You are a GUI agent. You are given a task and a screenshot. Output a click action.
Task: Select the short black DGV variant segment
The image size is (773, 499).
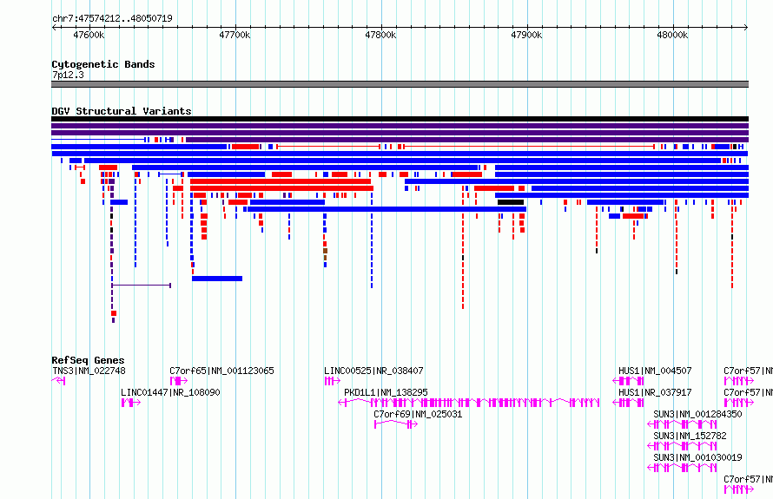511,202
